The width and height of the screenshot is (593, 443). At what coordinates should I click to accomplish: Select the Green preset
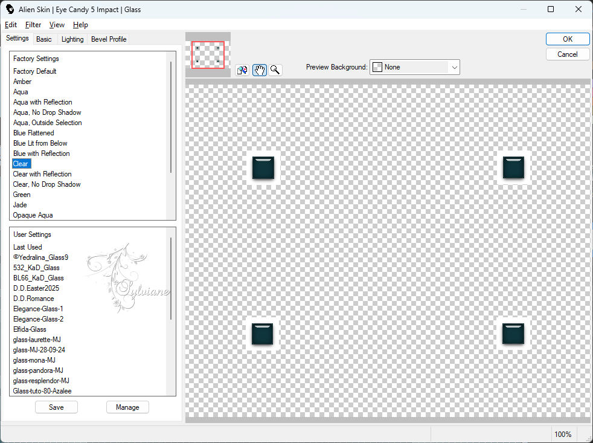(22, 194)
